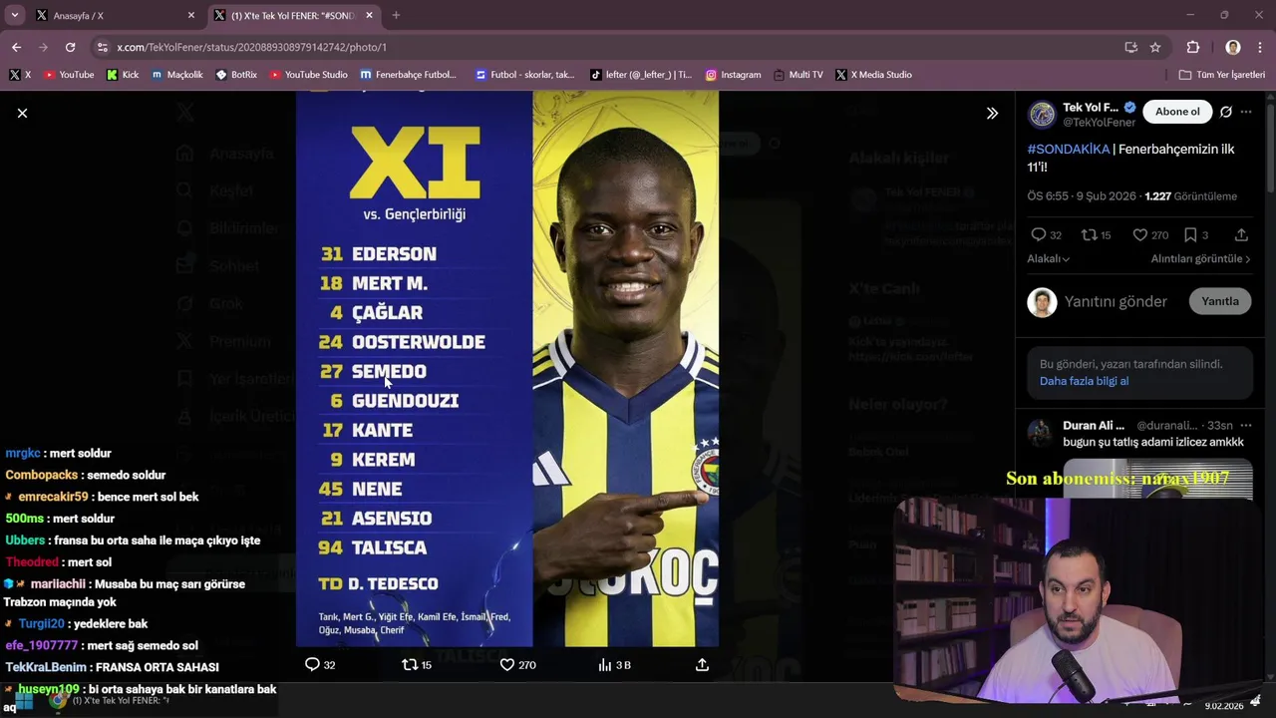This screenshot has width=1276, height=718.
Task: Expand the Alakalı sort dropdown
Action: [1049, 259]
